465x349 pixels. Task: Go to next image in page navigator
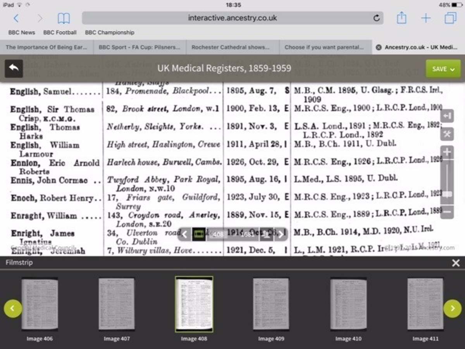281,234
